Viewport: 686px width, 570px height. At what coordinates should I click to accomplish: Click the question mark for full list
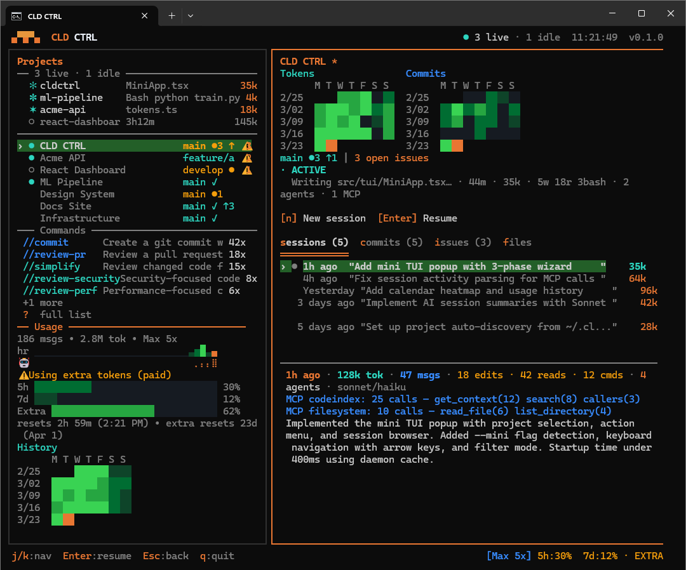[x=26, y=315]
